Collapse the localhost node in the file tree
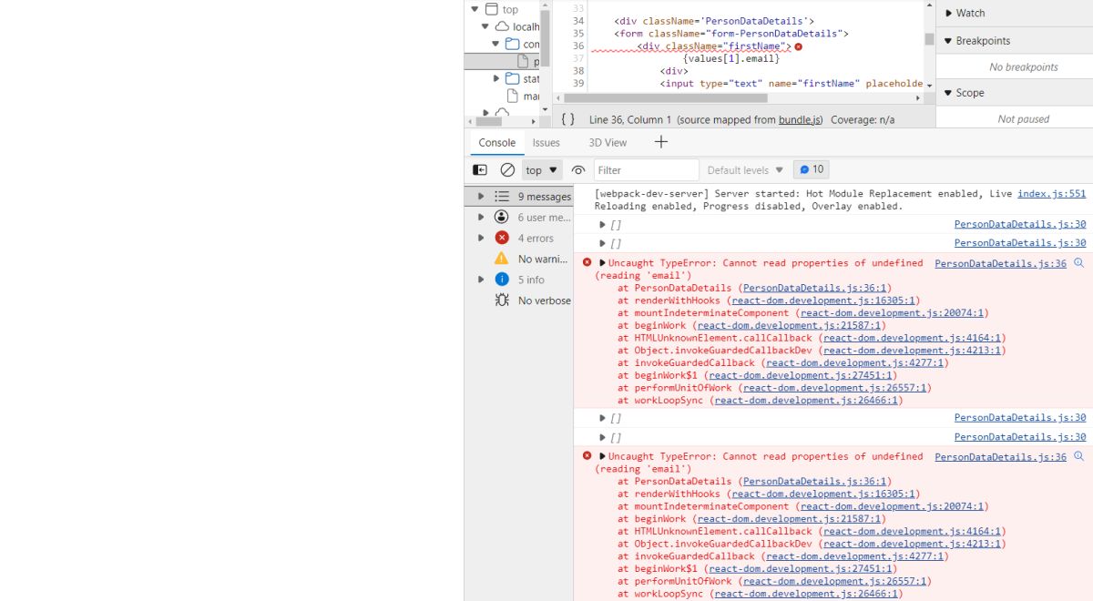This screenshot has width=1093, height=601. [x=485, y=26]
